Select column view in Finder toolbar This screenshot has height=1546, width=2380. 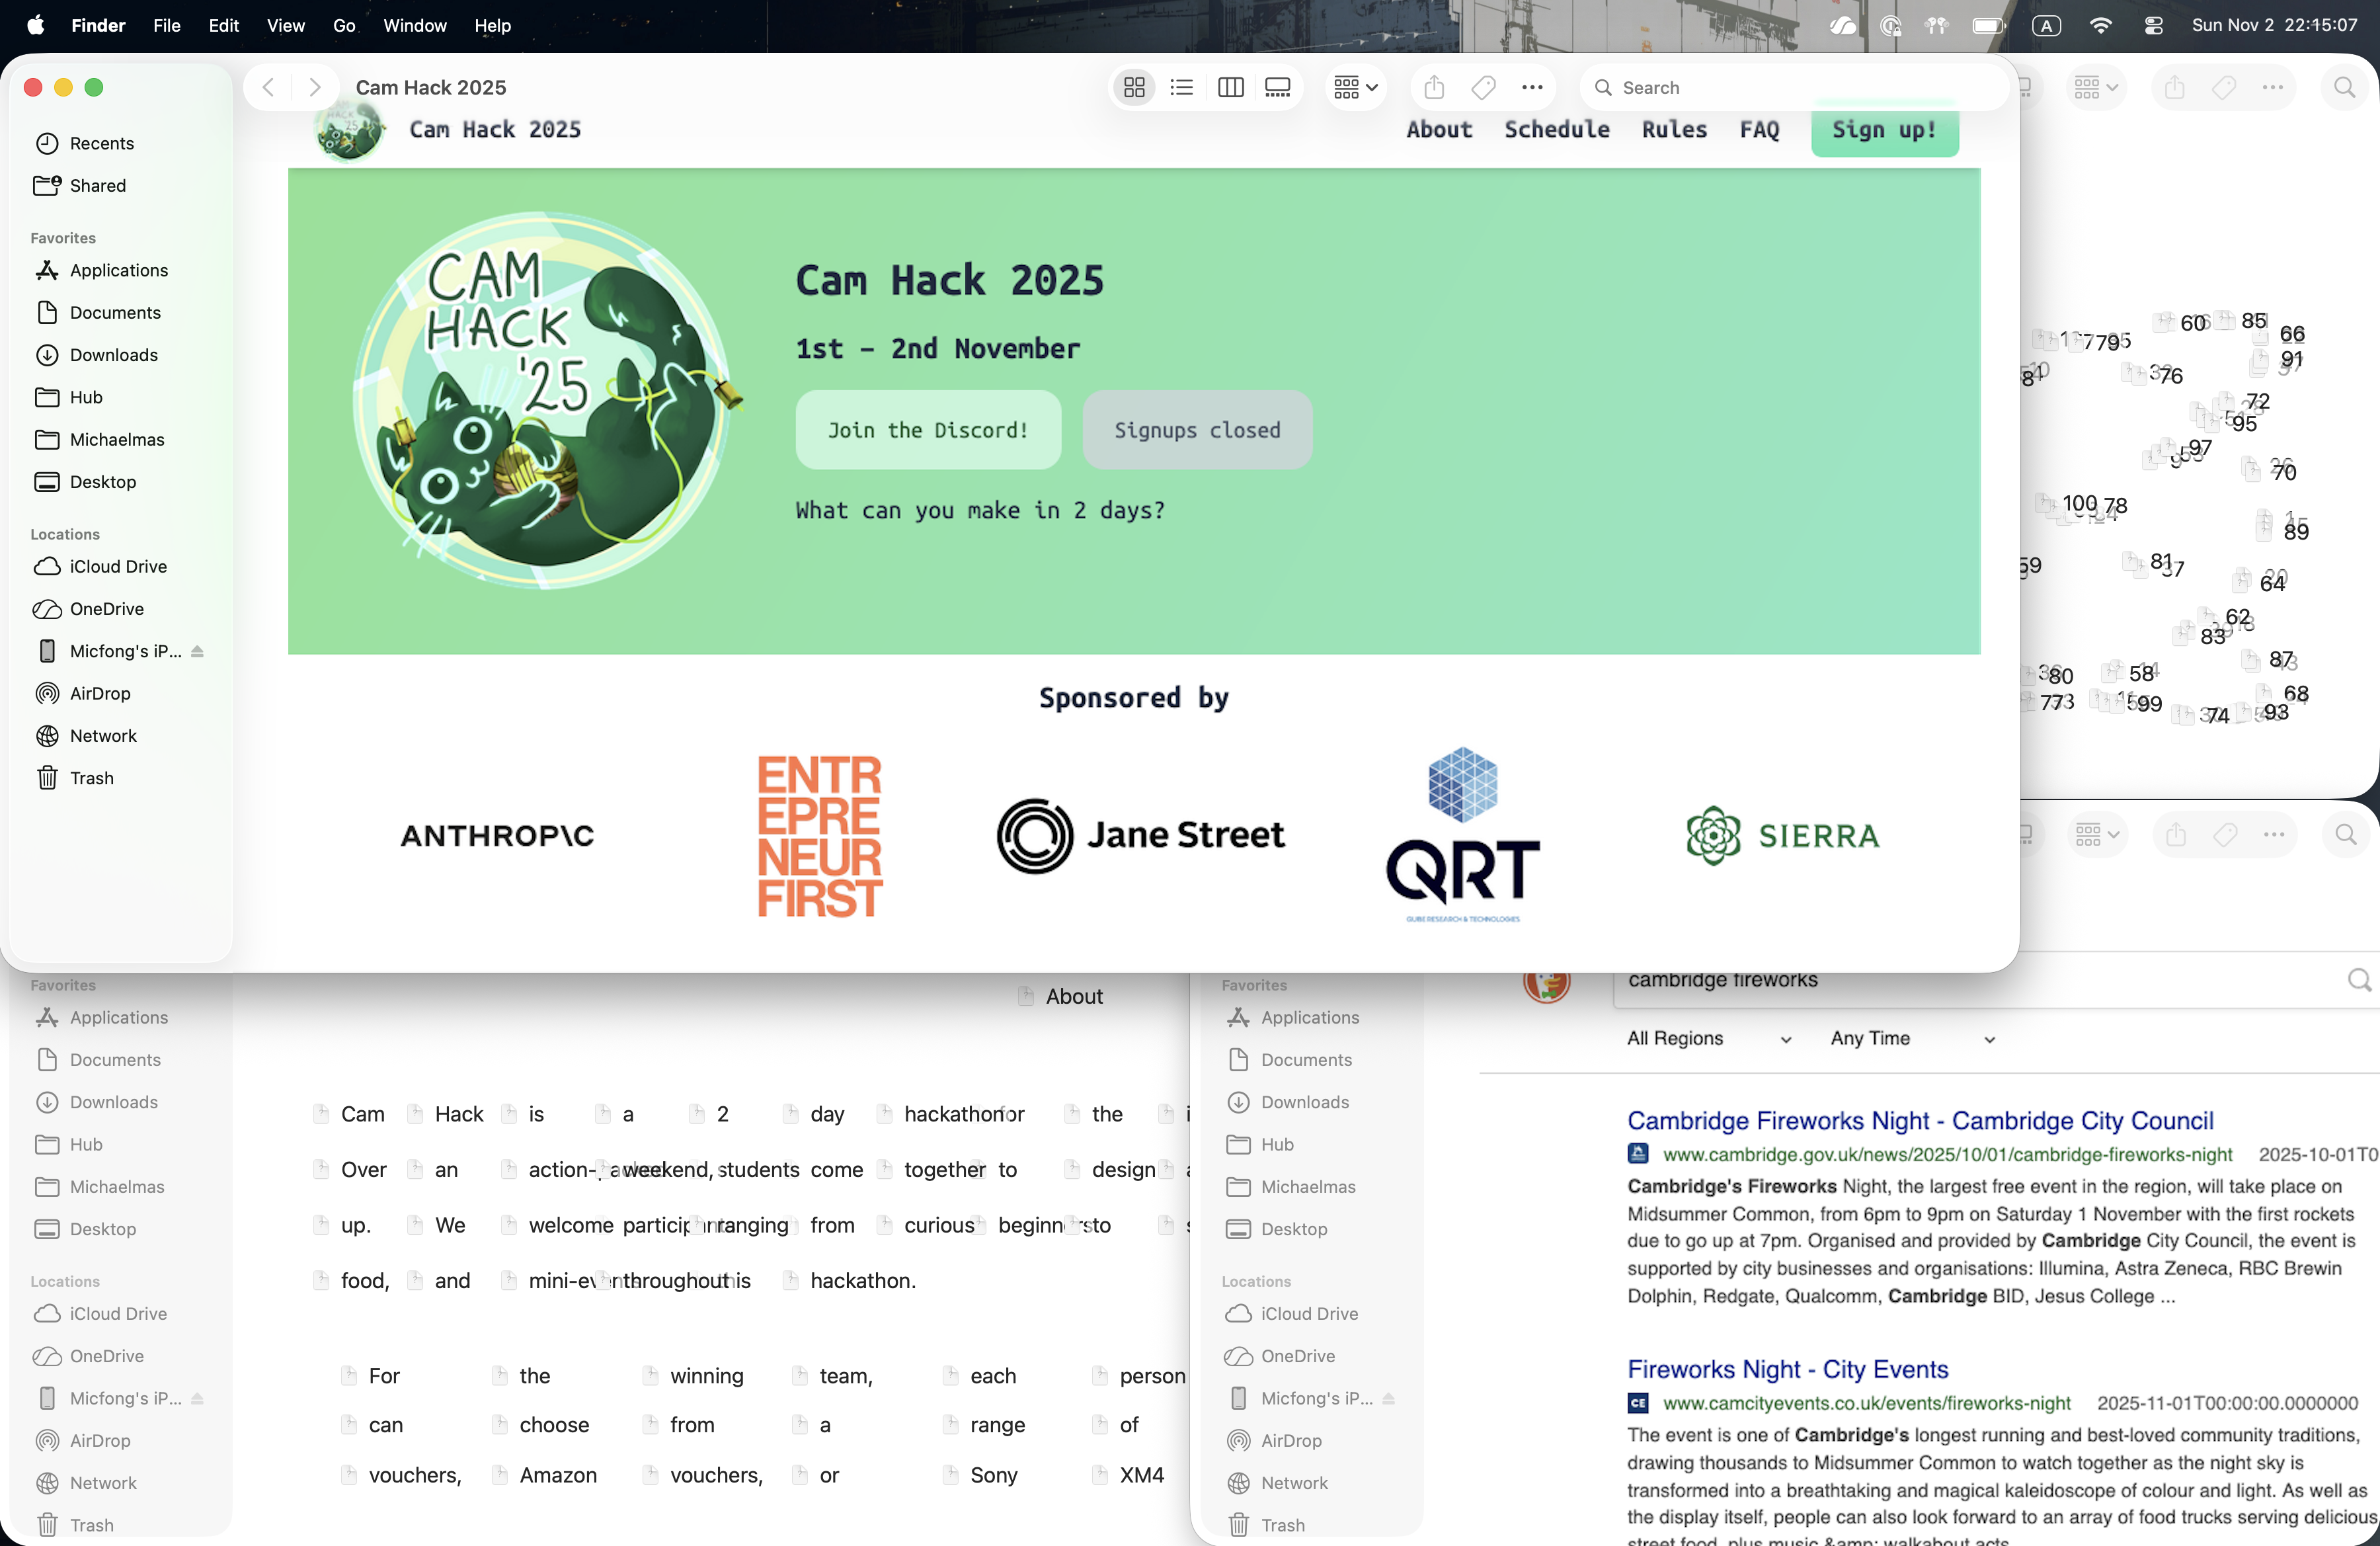(x=1230, y=88)
